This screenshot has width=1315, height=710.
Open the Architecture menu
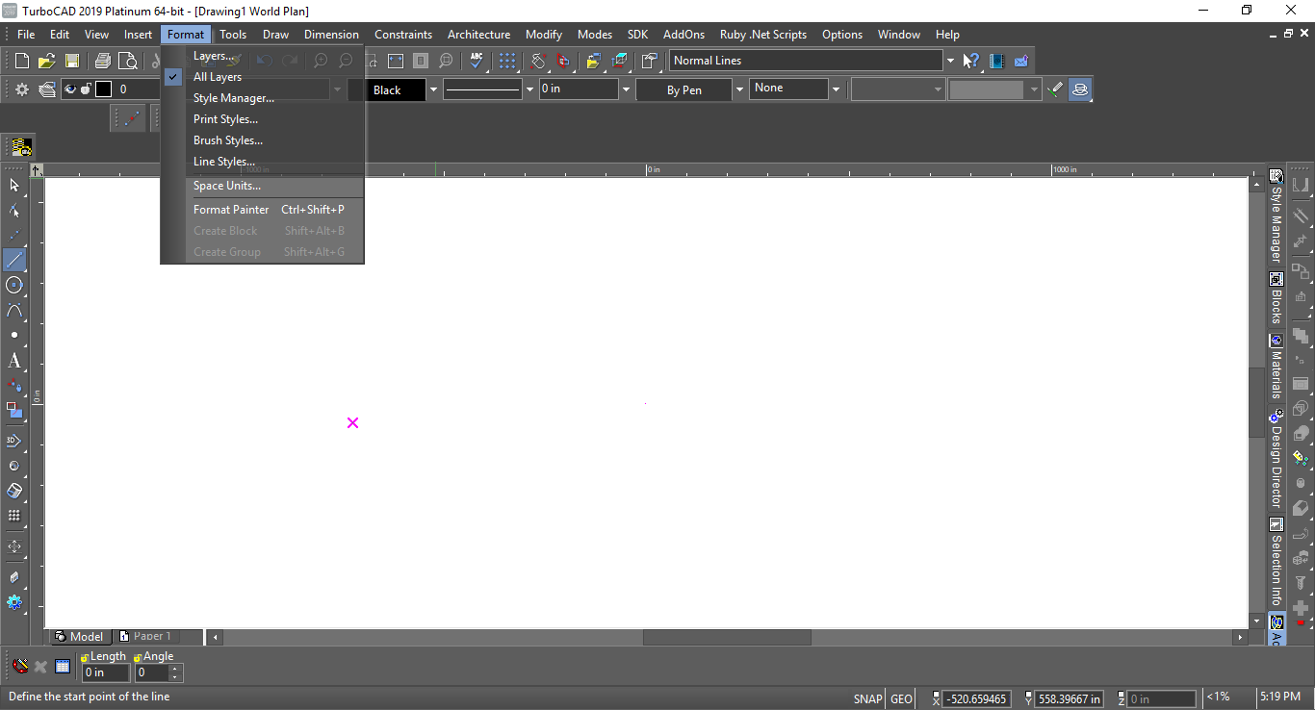[x=478, y=35]
